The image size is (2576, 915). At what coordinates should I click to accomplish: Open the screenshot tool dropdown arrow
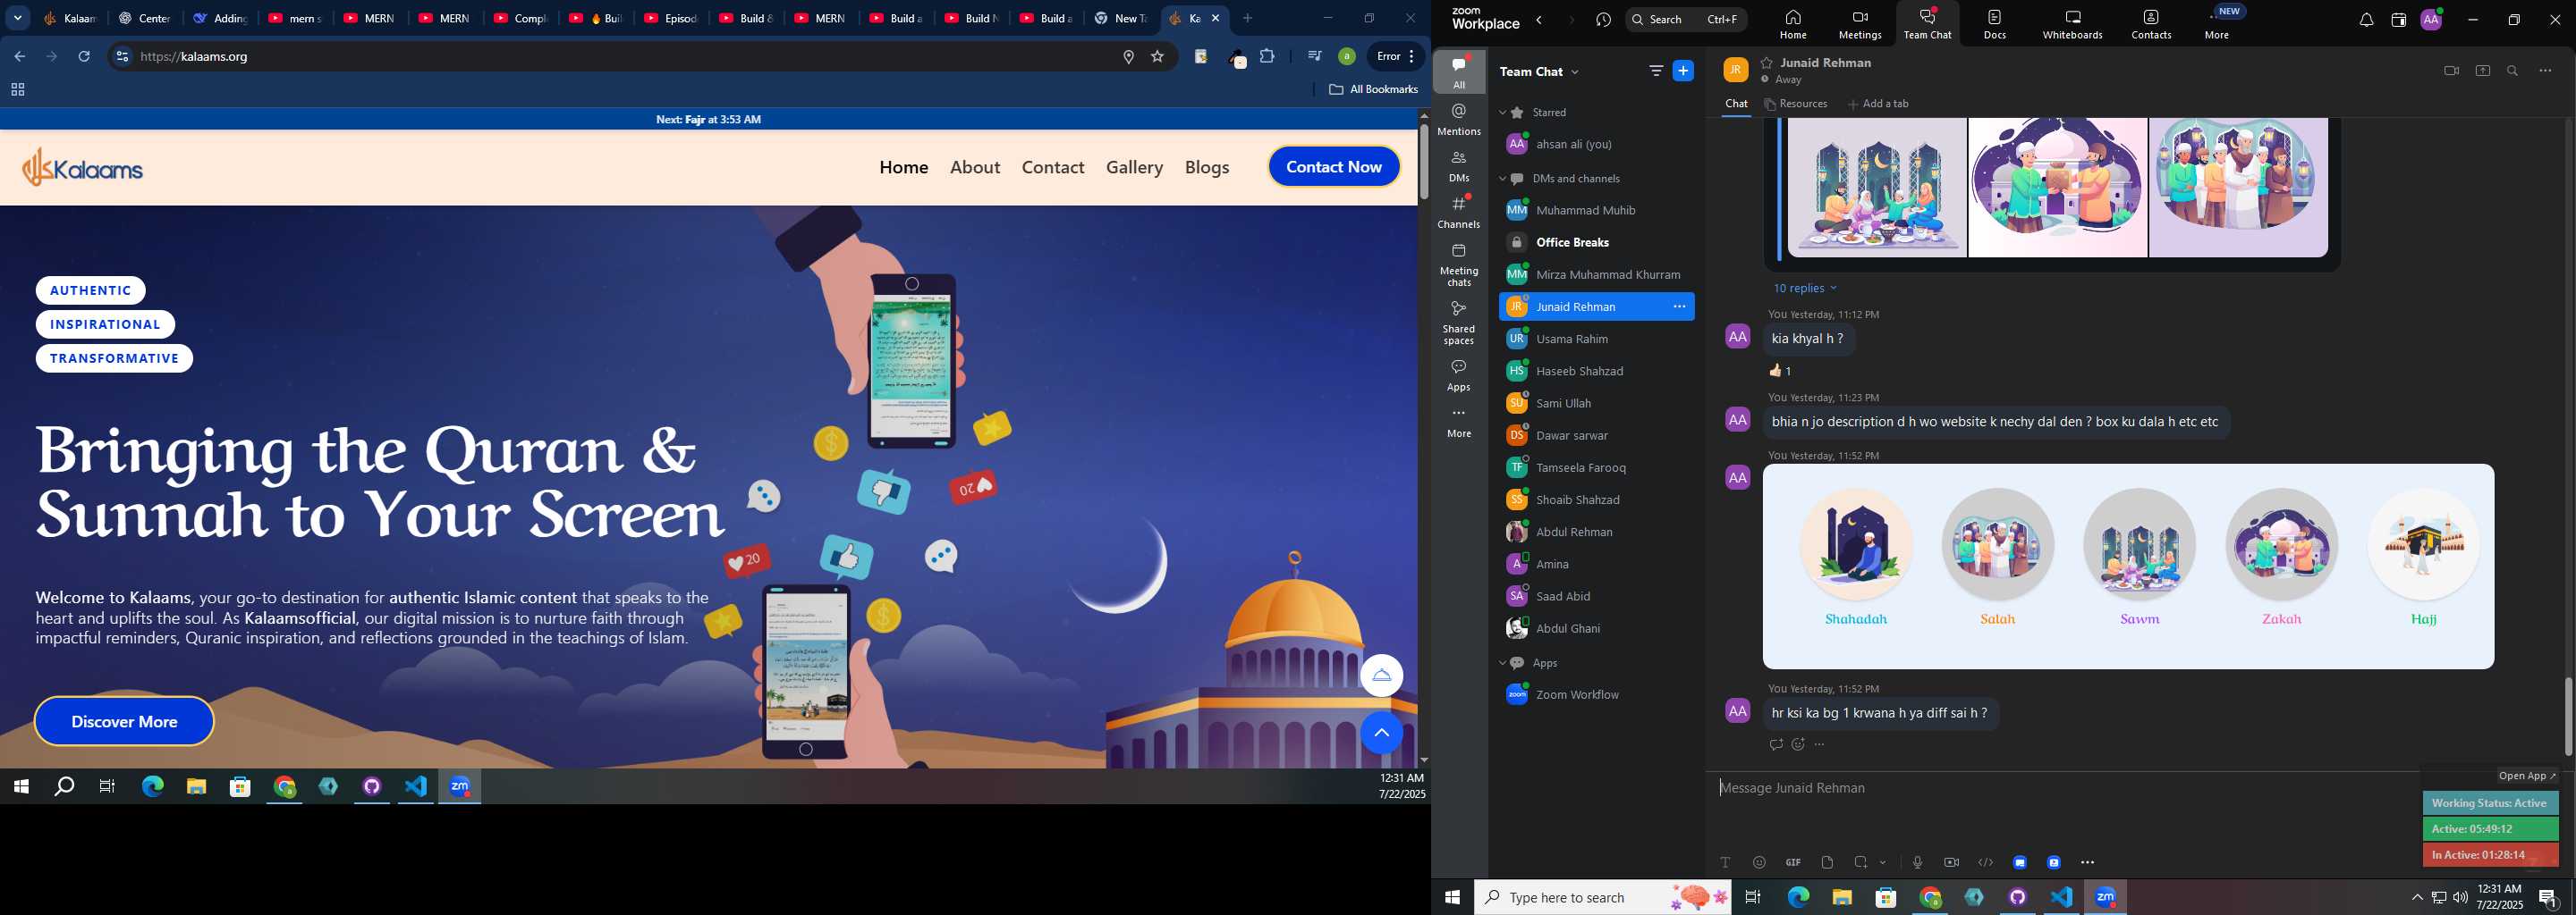tap(1883, 862)
